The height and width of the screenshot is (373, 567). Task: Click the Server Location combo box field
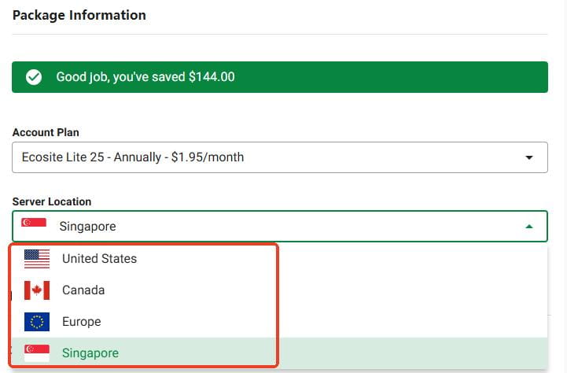tap(279, 227)
